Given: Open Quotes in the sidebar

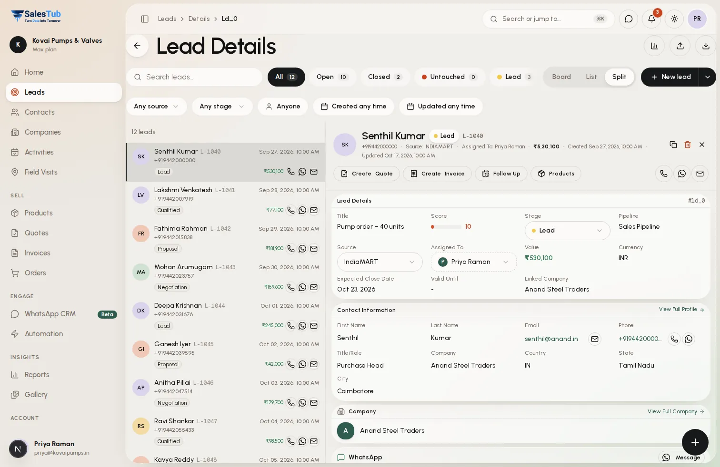Looking at the screenshot, I should click(x=64, y=233).
